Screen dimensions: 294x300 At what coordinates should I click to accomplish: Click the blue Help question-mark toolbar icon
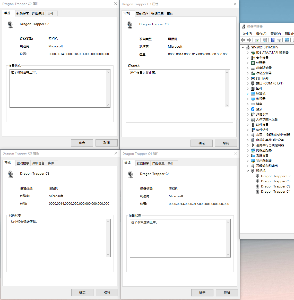pos(273,40)
